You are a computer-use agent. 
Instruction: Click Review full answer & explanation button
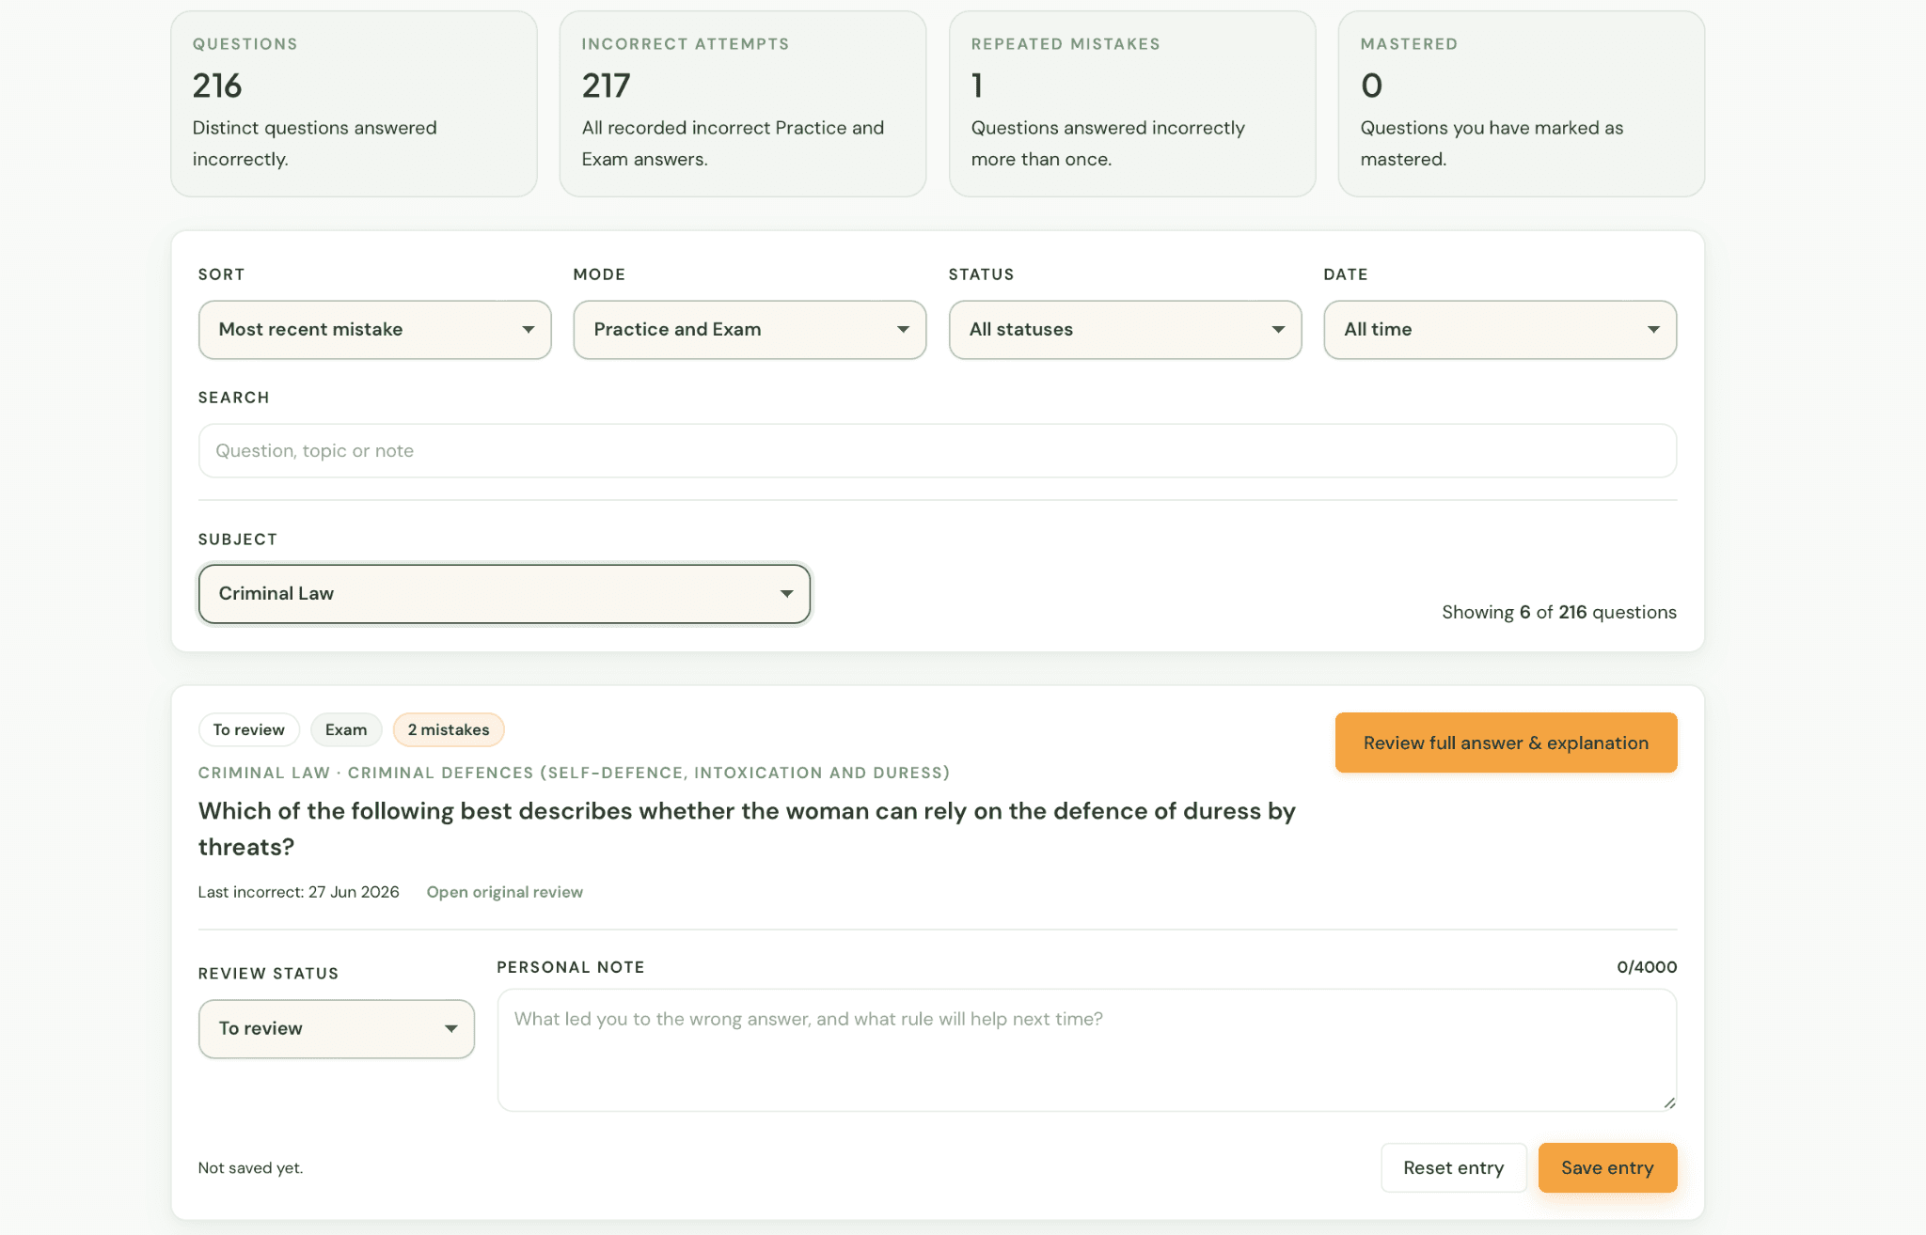point(1506,743)
